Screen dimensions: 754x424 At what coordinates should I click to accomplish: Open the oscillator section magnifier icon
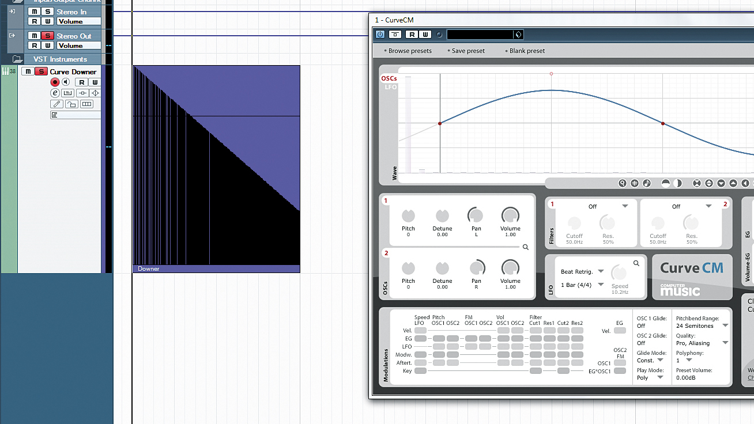tap(526, 247)
